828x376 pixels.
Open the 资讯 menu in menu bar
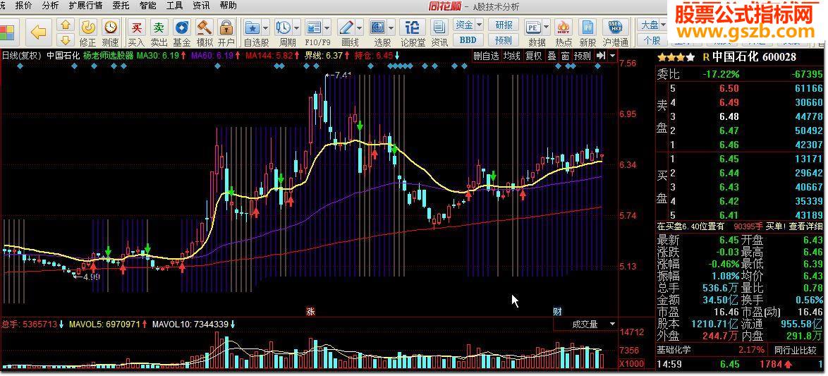(201, 6)
